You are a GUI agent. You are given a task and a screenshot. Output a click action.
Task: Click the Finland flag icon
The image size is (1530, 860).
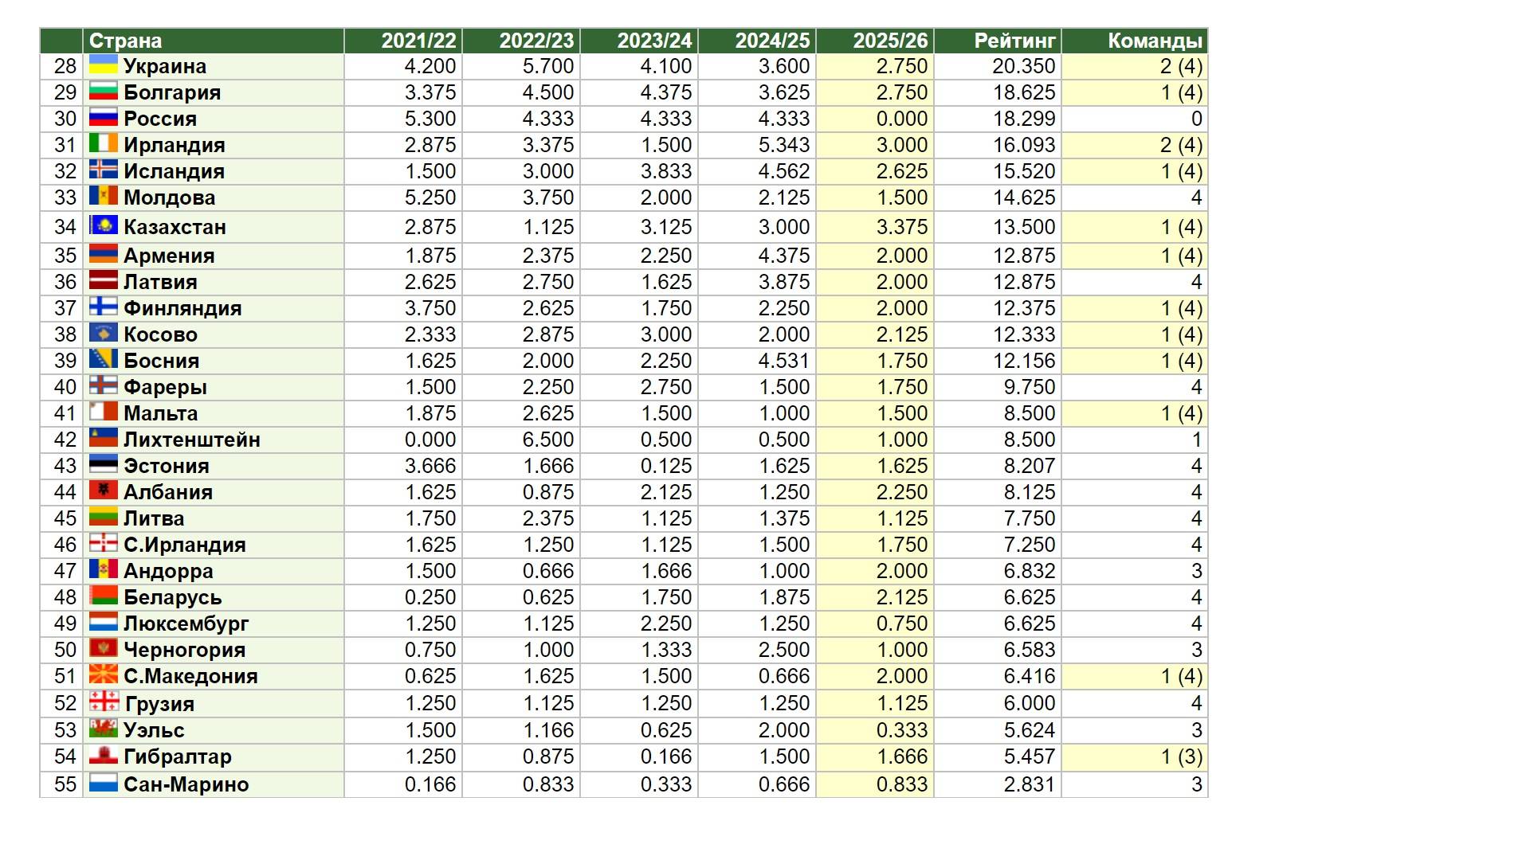103,307
